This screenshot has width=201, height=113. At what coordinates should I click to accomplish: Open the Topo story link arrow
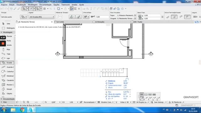pos(135,15)
